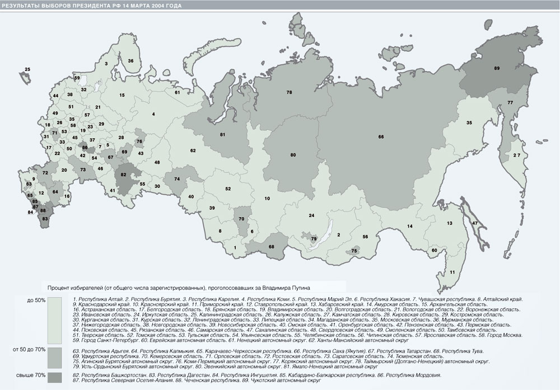Select the 'от 50 до 70%' legend swatch
Screen dimensions: 560x390
pos(55,356)
